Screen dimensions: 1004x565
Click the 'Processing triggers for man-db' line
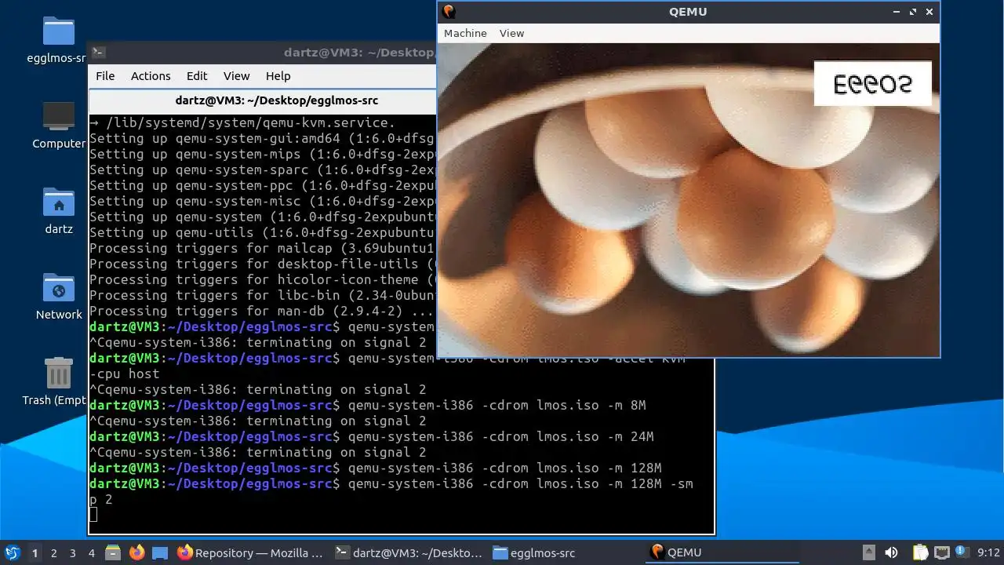(x=262, y=311)
